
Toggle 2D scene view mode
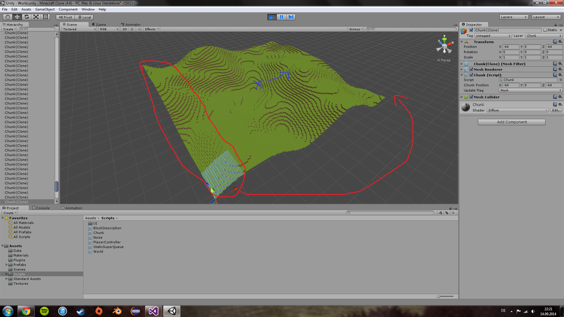tap(125, 29)
